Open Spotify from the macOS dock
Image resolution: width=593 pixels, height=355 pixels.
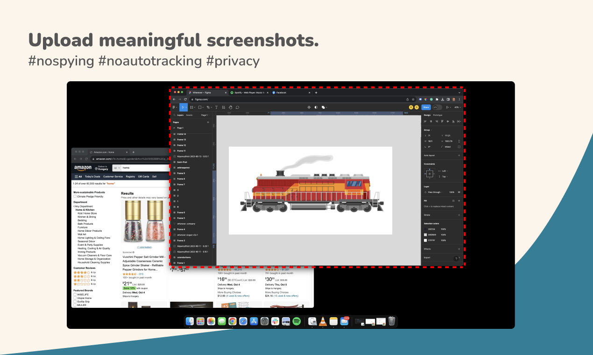(296, 321)
